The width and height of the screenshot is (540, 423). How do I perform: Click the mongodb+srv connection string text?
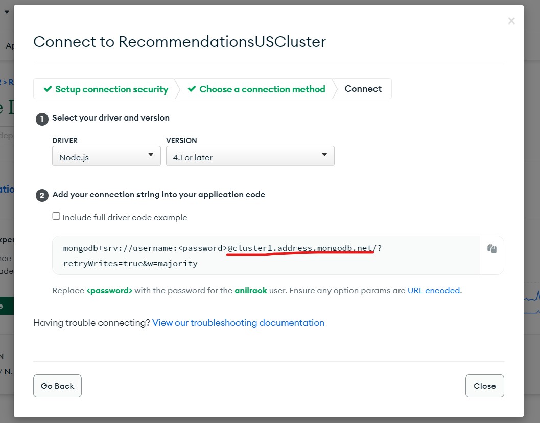click(x=222, y=255)
